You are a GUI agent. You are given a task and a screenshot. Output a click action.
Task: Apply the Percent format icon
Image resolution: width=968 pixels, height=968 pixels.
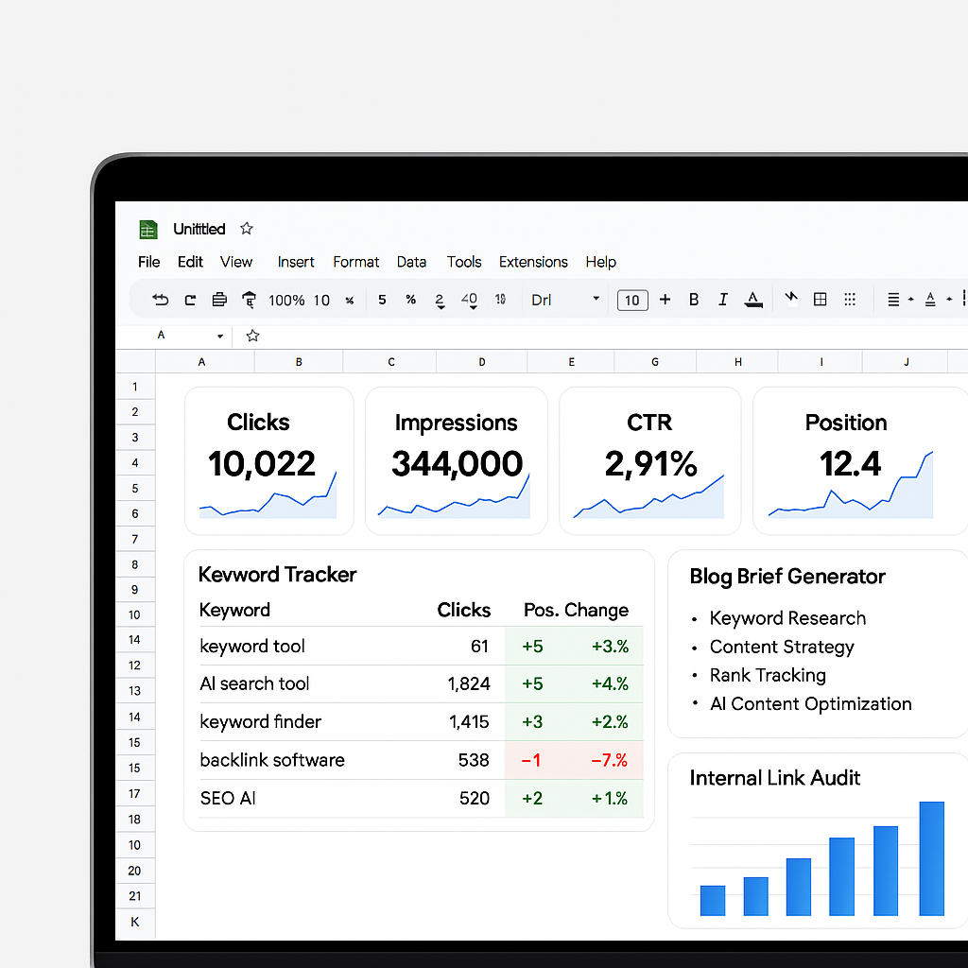(x=410, y=300)
